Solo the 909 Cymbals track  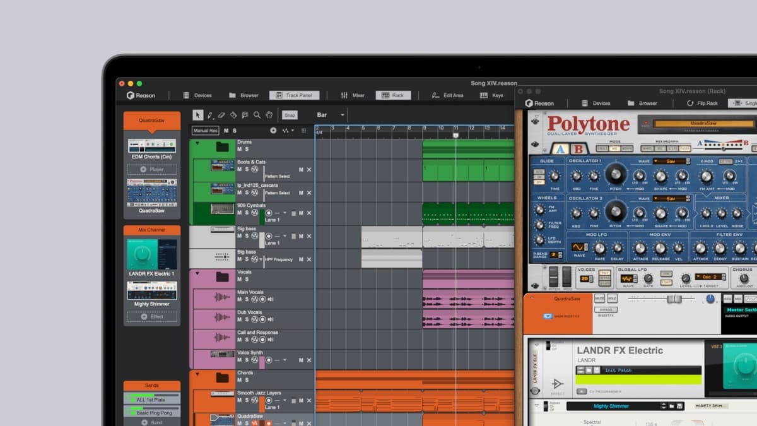click(x=247, y=213)
